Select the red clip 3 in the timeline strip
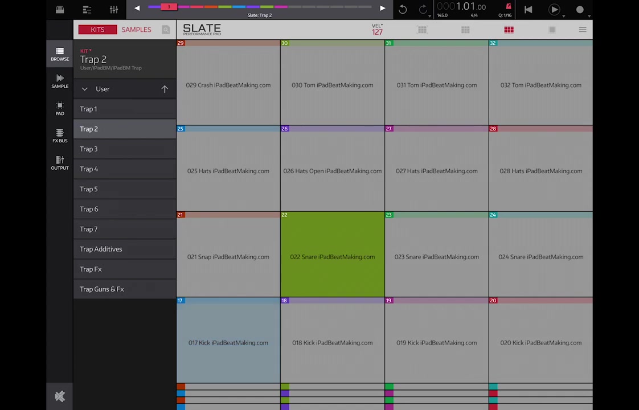Screen dimensions: 639x410 [169, 7]
